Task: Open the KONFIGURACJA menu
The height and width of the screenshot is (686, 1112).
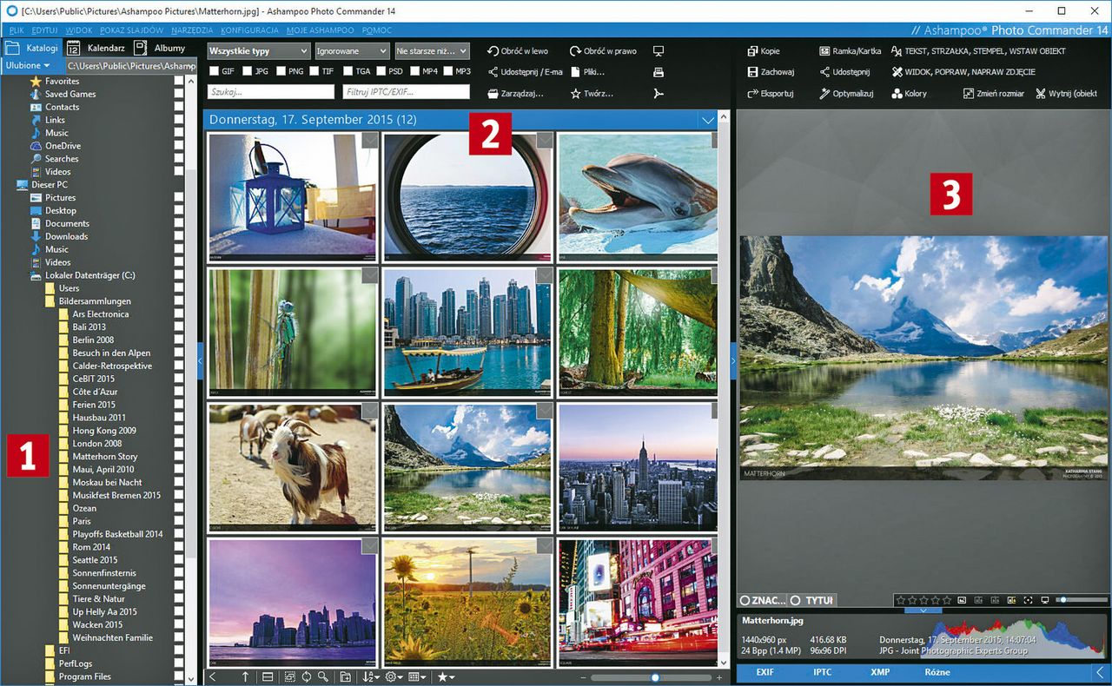Action: pos(249,30)
